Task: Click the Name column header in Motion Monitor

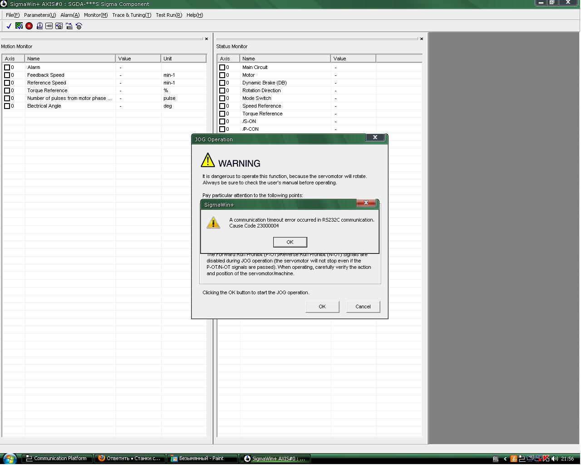Action: pos(70,59)
